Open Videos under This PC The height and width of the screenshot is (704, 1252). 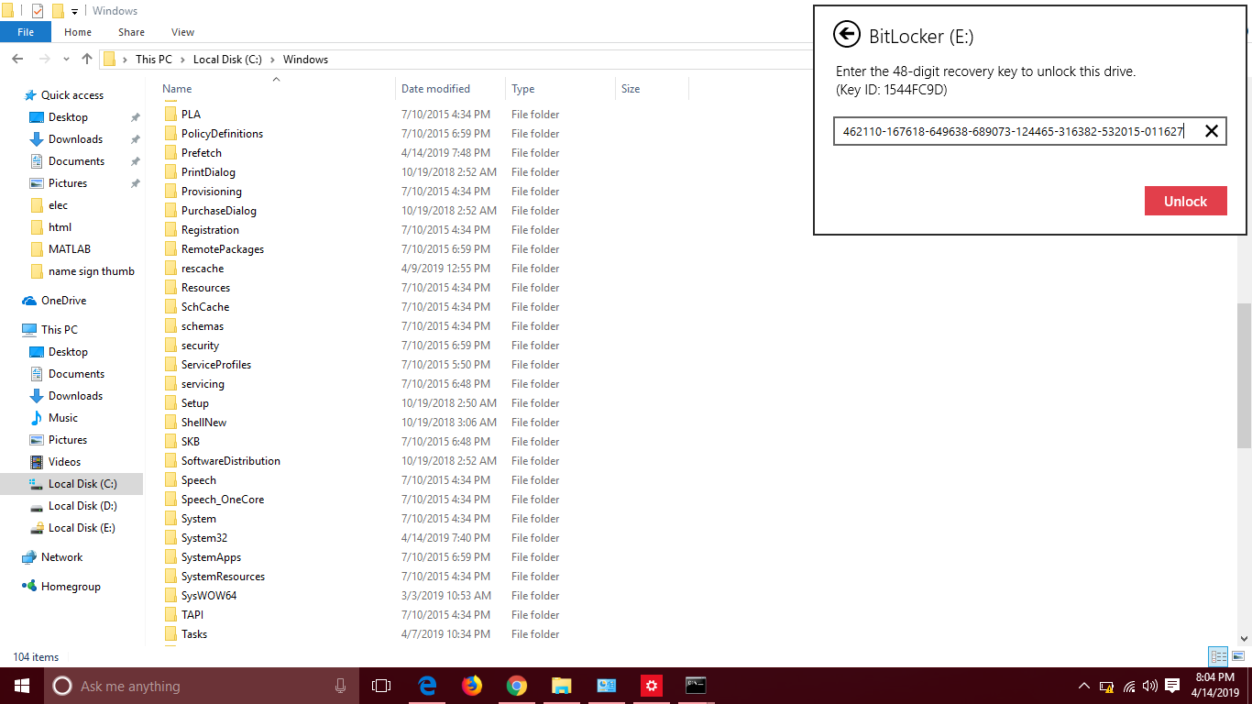[64, 461]
